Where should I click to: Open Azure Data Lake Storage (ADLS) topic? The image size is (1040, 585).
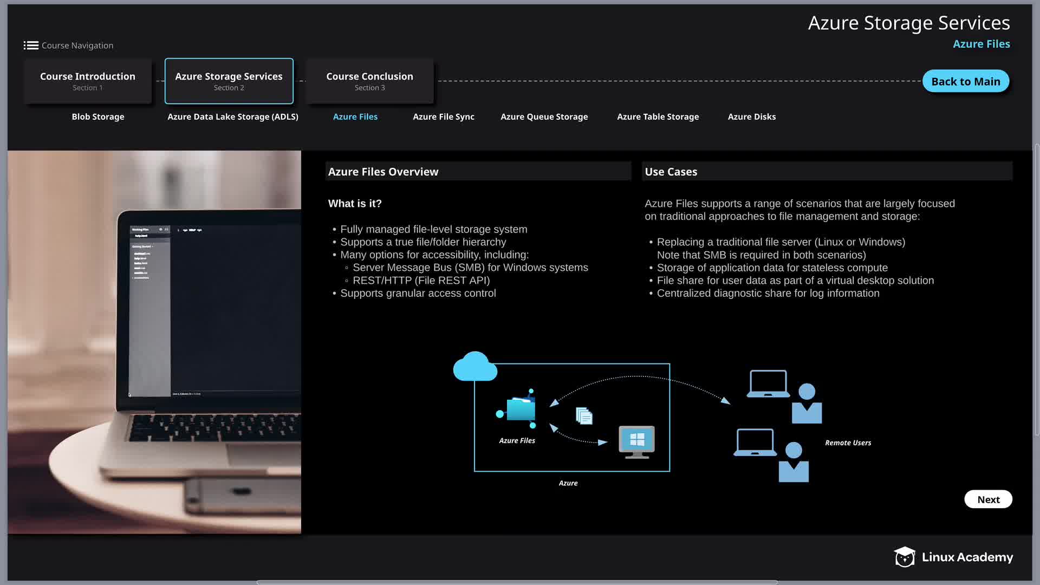coord(233,116)
